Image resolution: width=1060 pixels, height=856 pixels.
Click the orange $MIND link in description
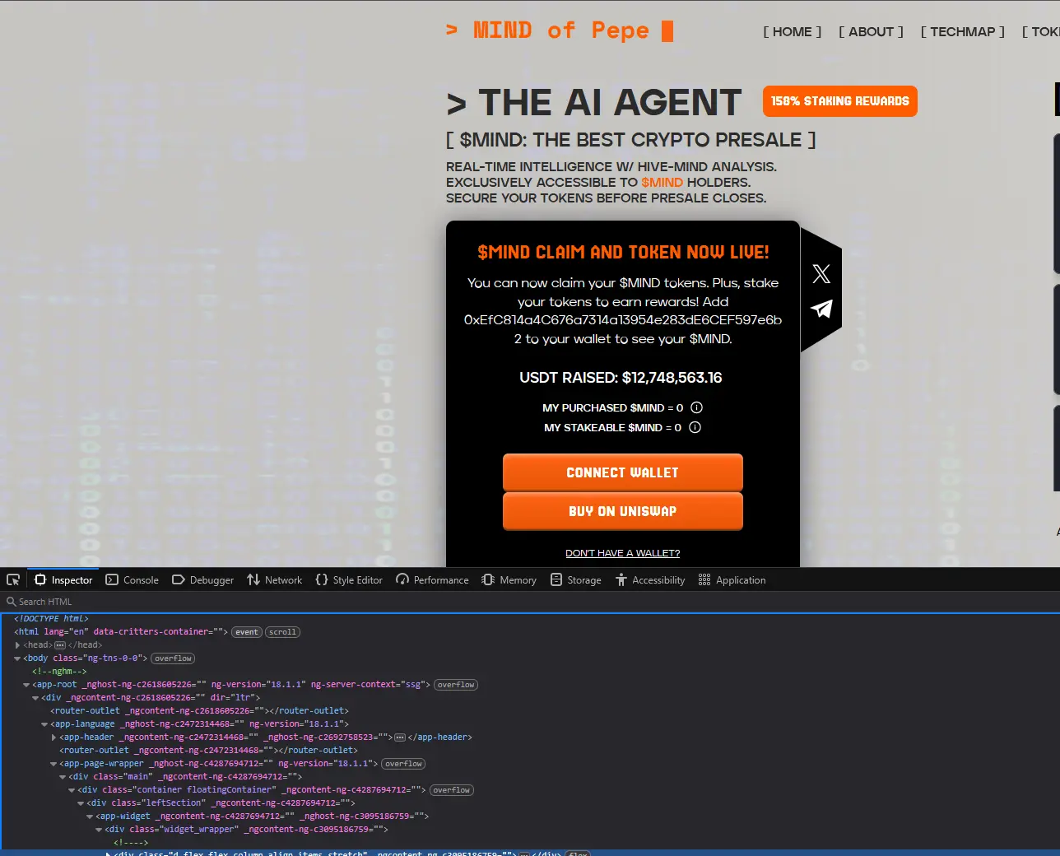[x=662, y=182]
